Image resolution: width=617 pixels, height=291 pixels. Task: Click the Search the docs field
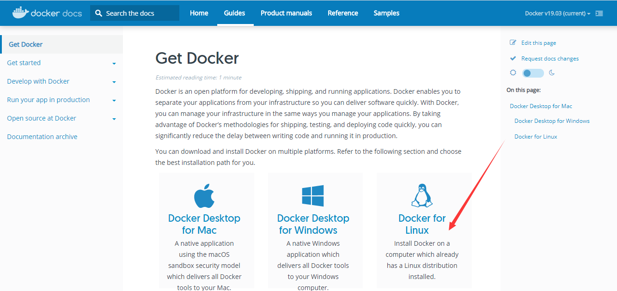pyautogui.click(x=134, y=13)
